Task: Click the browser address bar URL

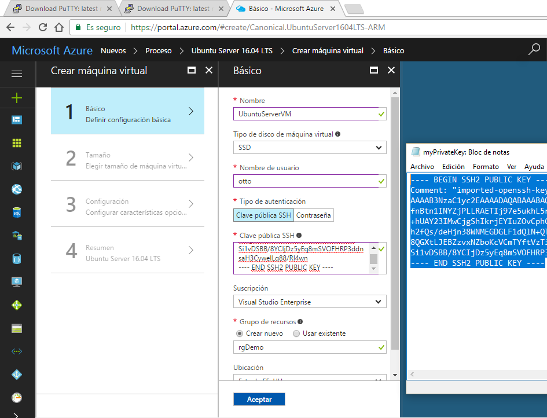Action: (x=258, y=27)
